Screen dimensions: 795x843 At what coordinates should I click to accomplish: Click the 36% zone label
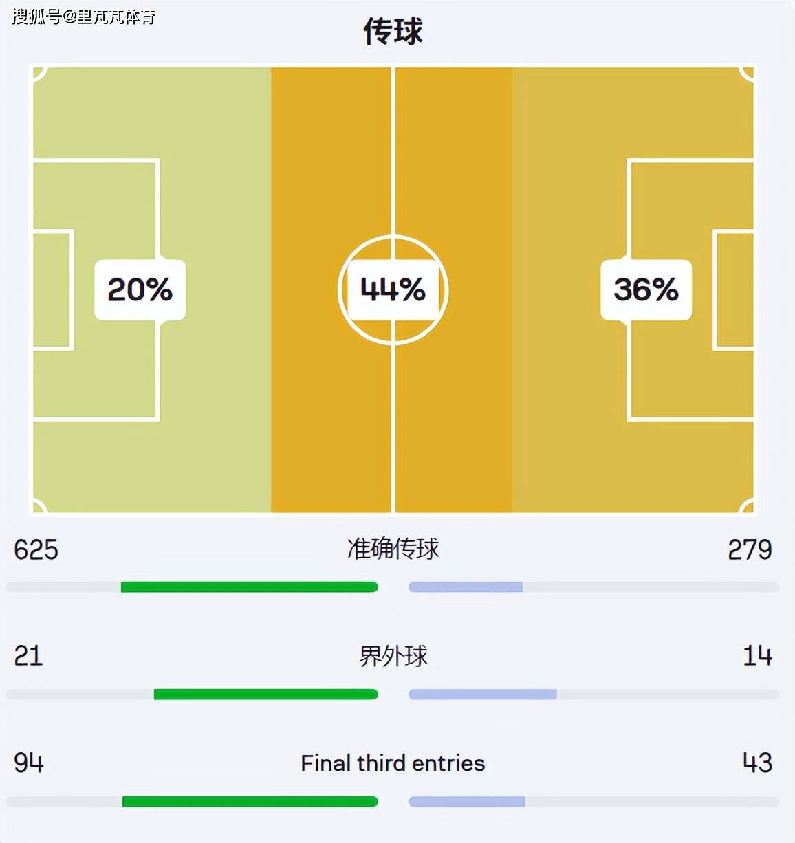pyautogui.click(x=646, y=289)
